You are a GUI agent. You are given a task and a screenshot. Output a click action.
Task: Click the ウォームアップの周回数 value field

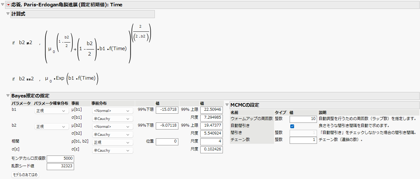[303, 119]
